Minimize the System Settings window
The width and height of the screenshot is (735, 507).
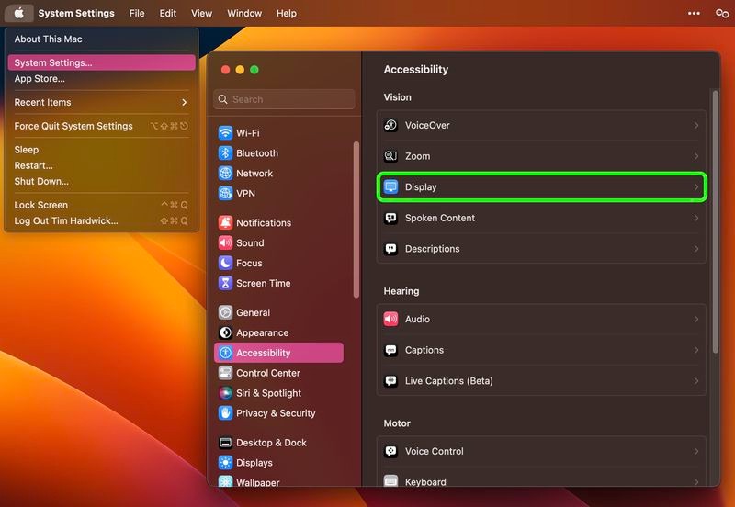pyautogui.click(x=240, y=70)
